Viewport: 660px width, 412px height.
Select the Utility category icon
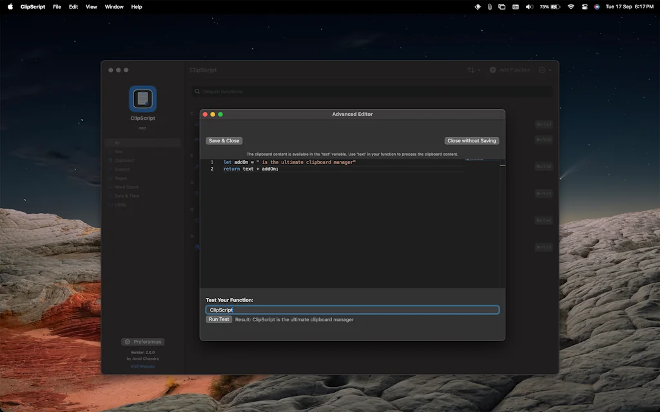coord(110,205)
